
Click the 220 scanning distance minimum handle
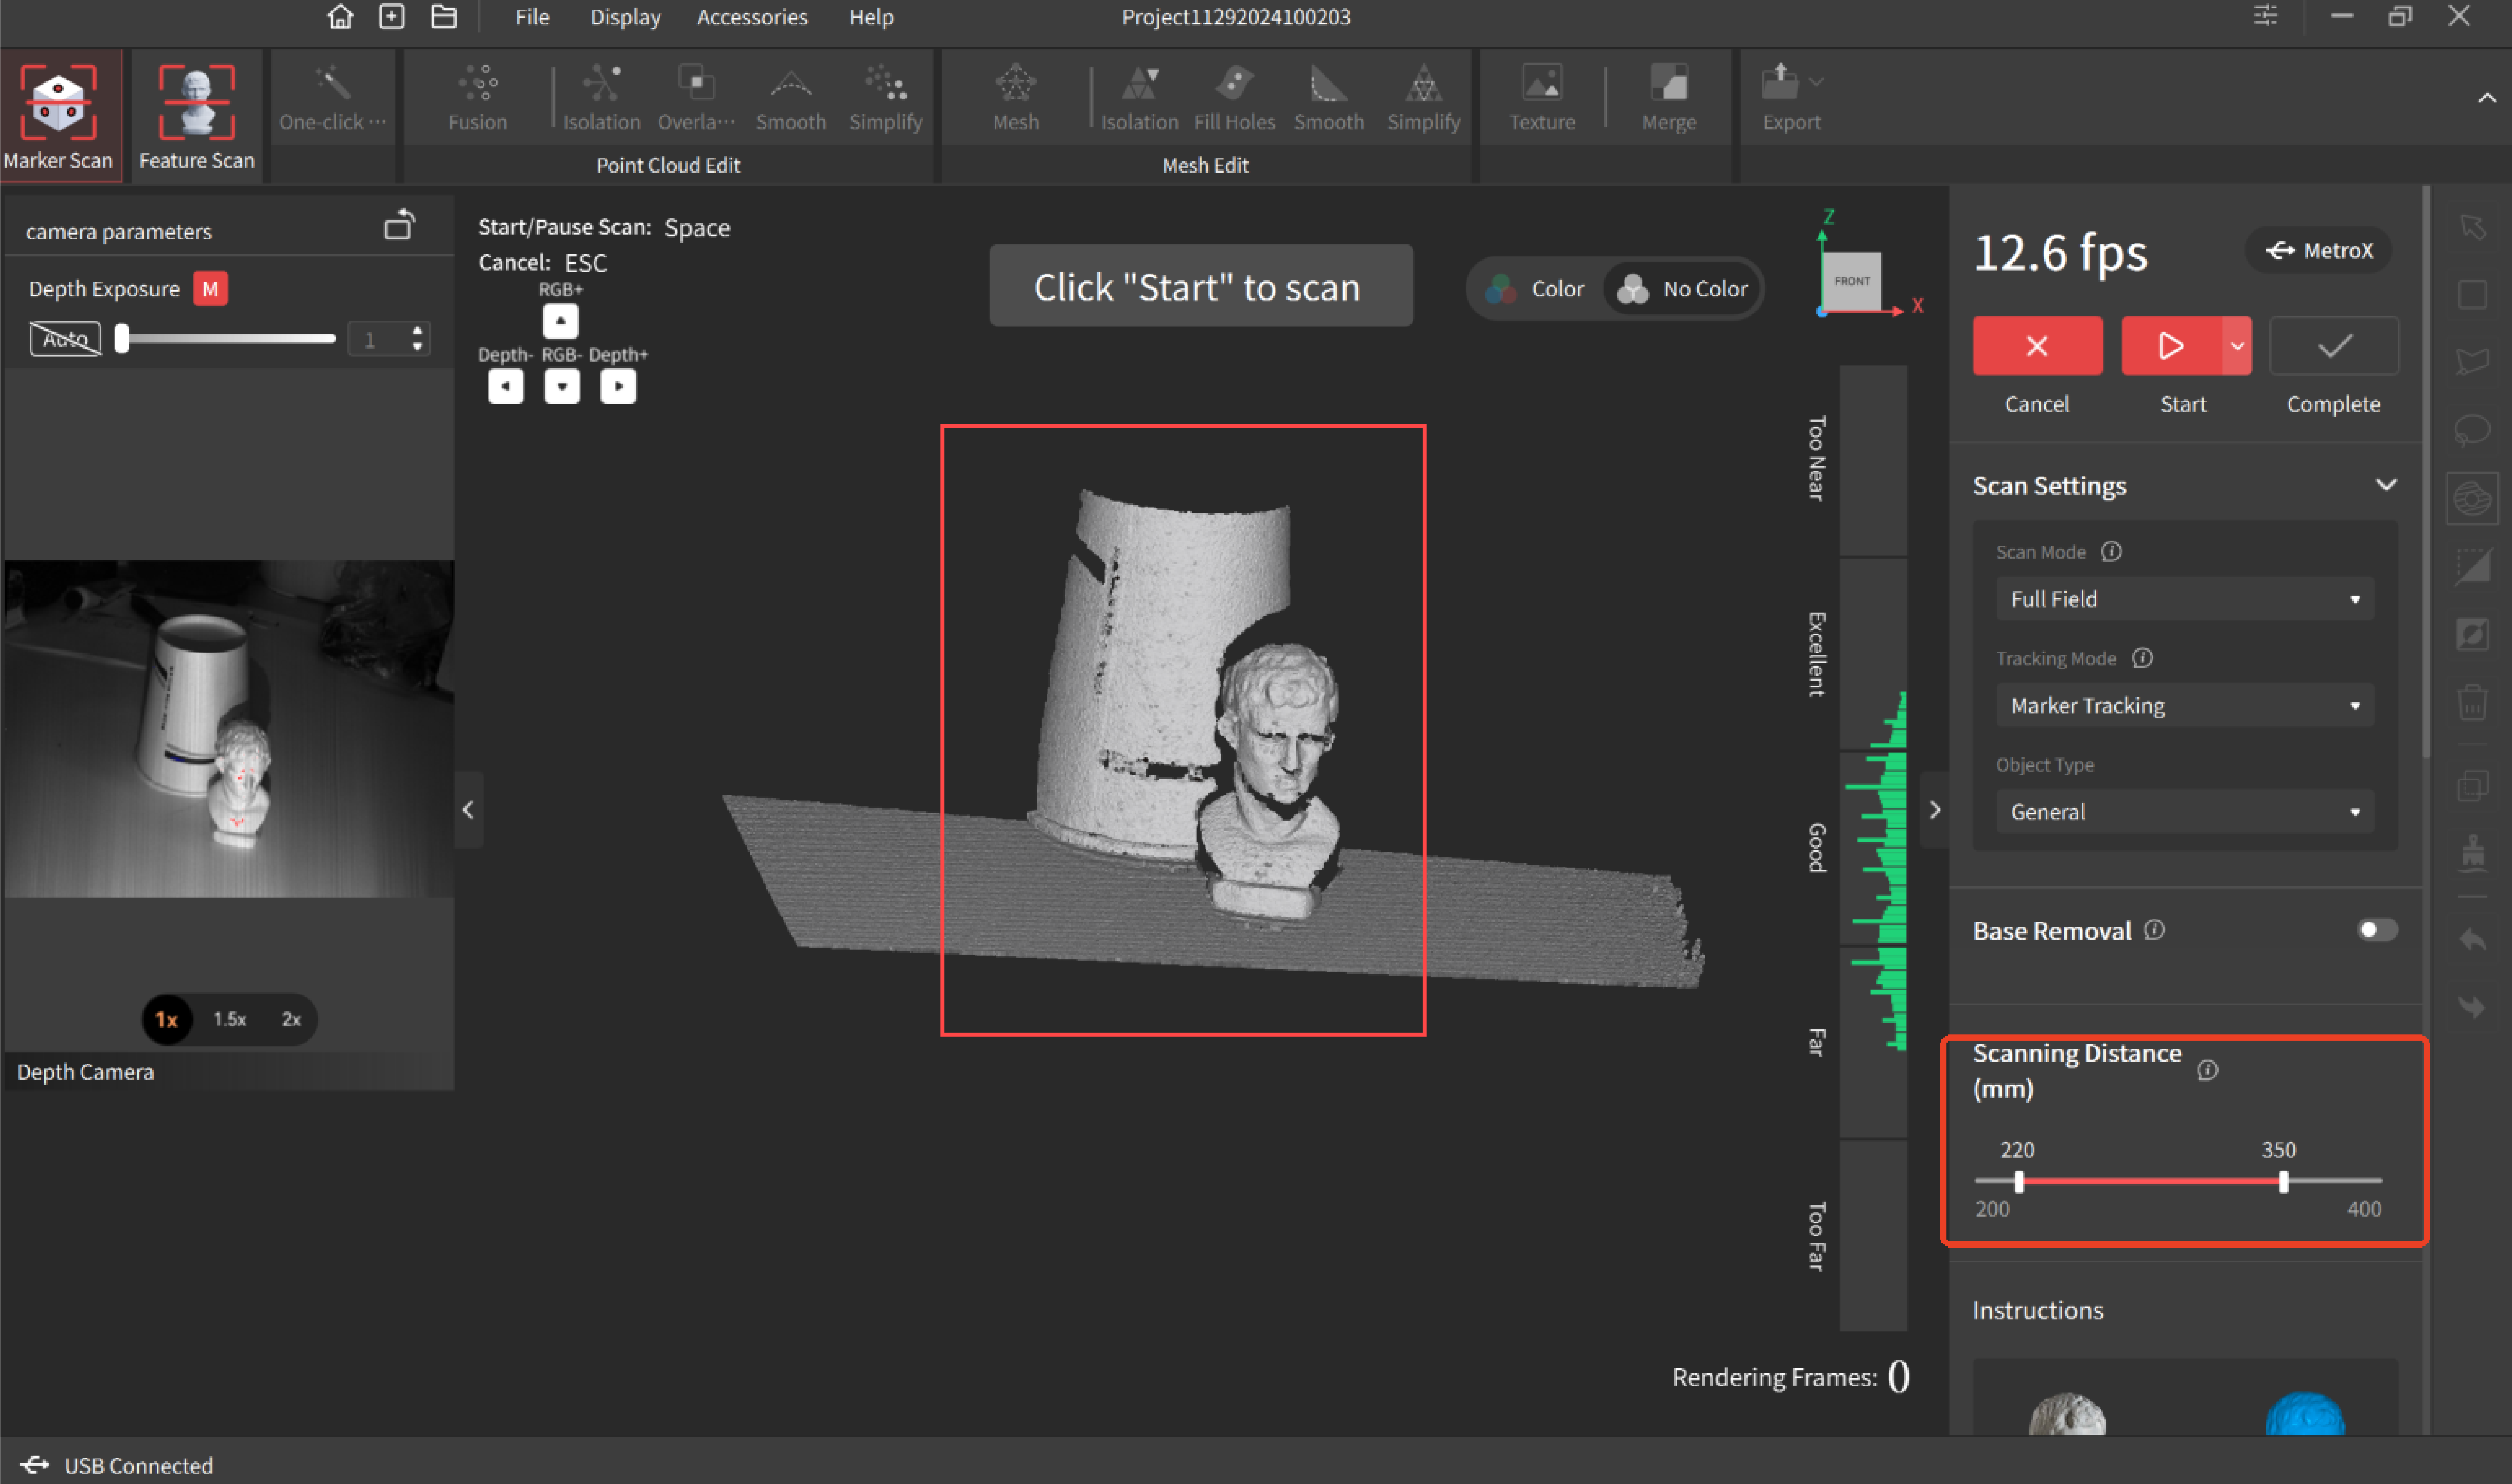(2018, 1182)
